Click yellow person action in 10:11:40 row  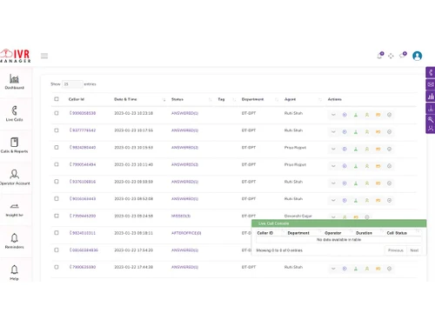[x=367, y=166]
